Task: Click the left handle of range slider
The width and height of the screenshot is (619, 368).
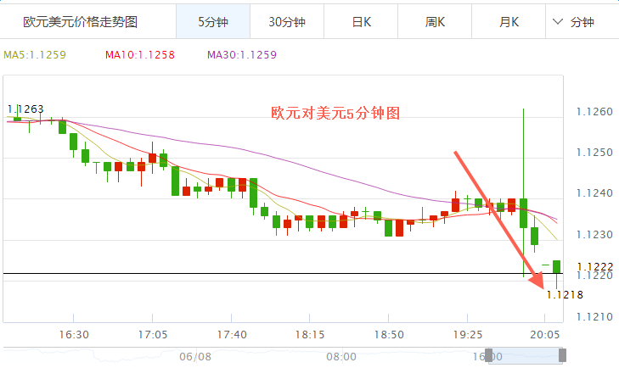Action: pyautogui.click(x=489, y=355)
